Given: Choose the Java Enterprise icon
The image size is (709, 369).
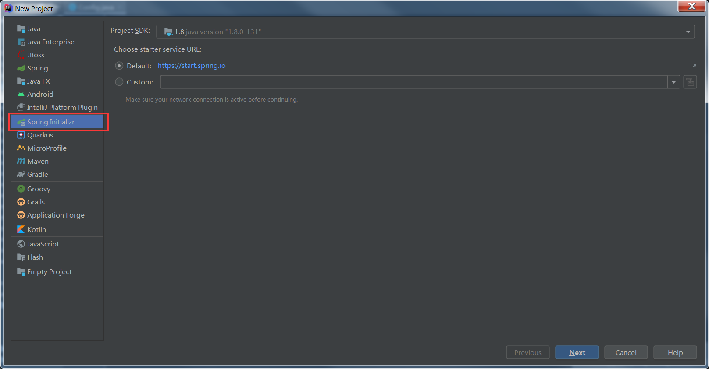Looking at the screenshot, I should coord(21,42).
